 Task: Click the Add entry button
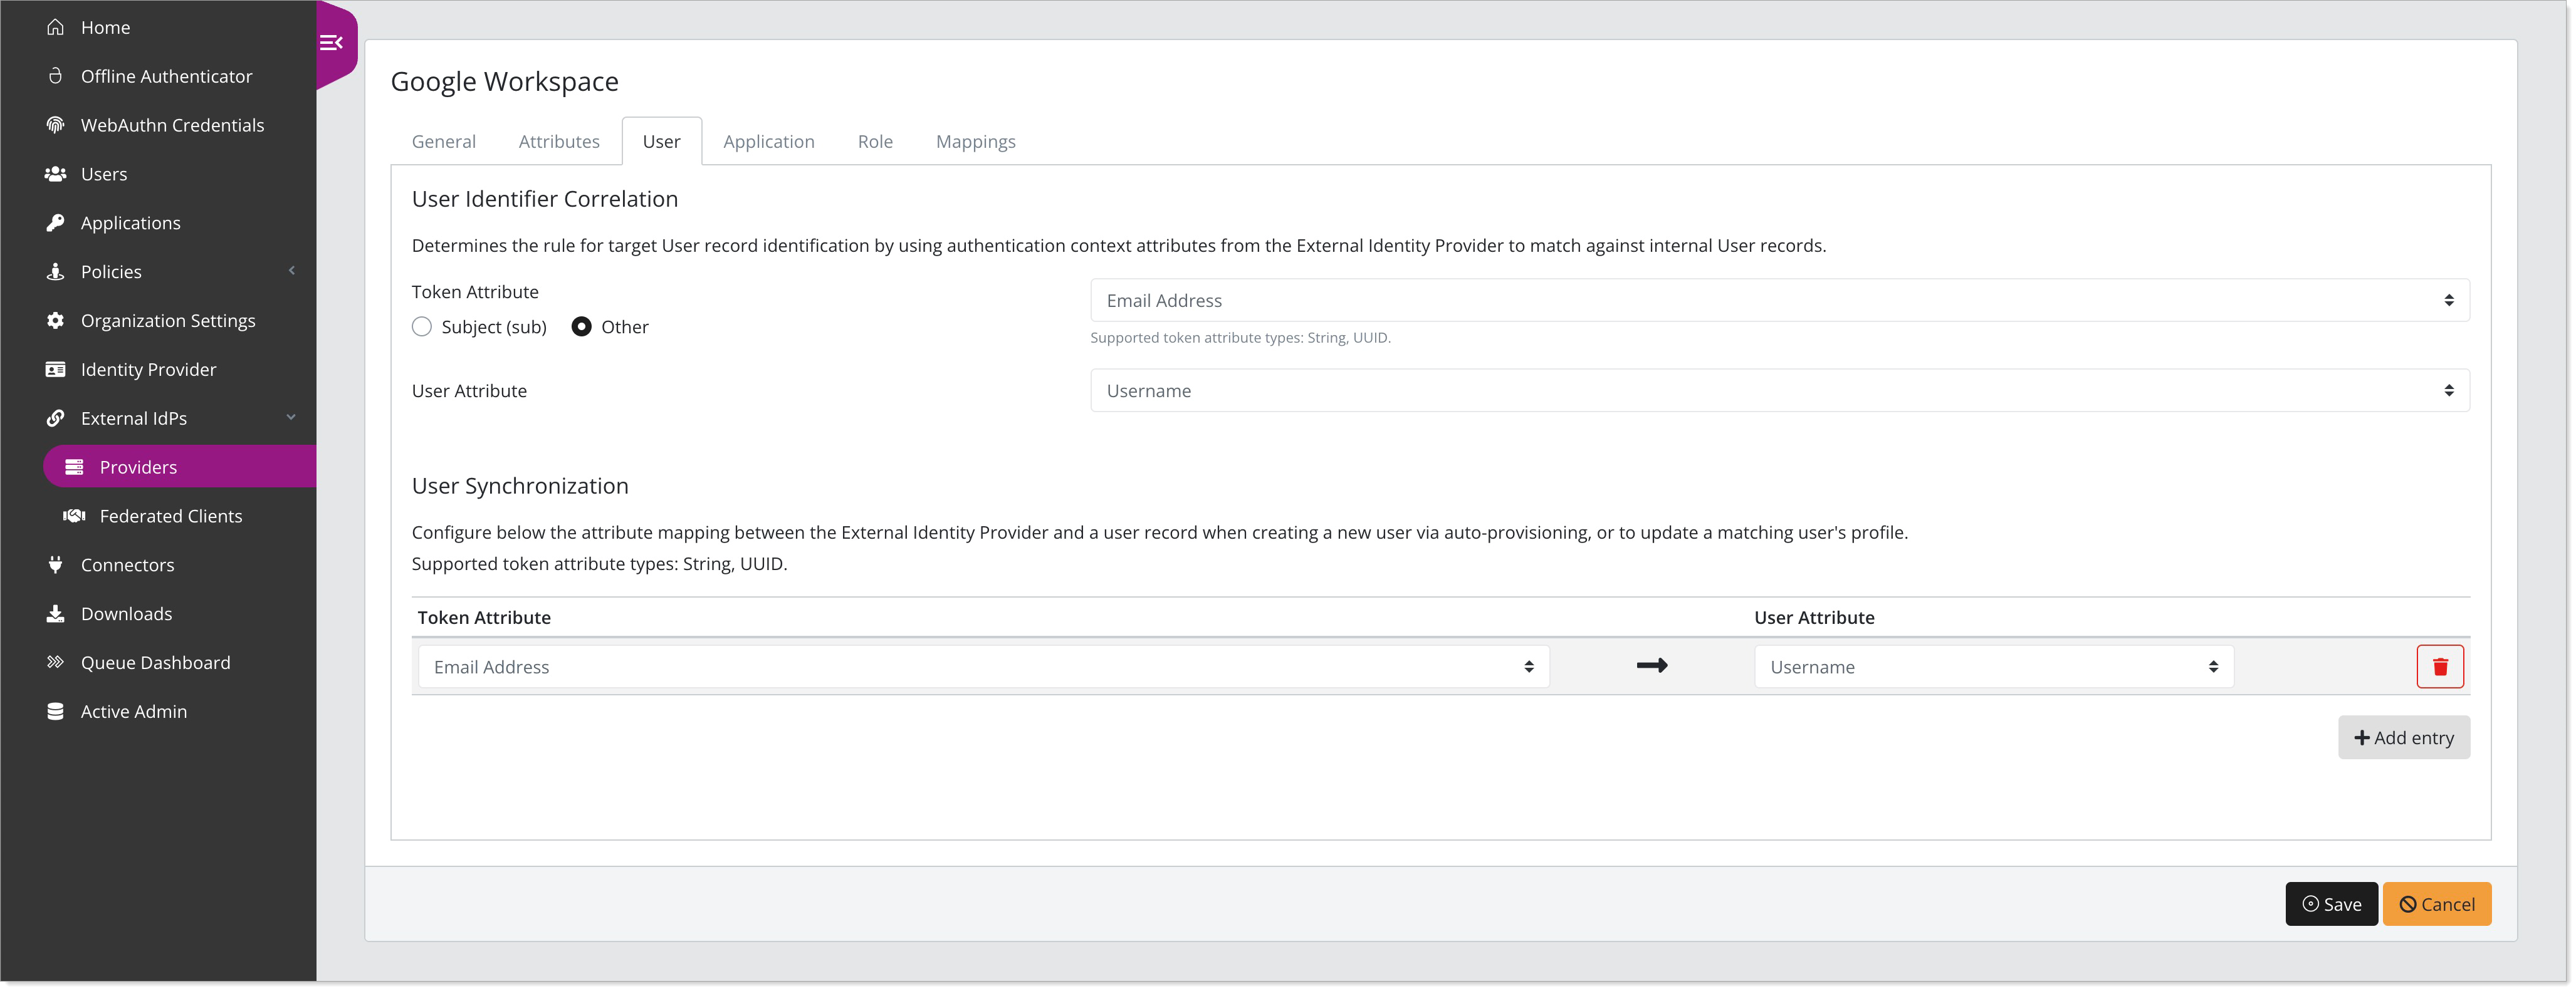(x=2404, y=737)
